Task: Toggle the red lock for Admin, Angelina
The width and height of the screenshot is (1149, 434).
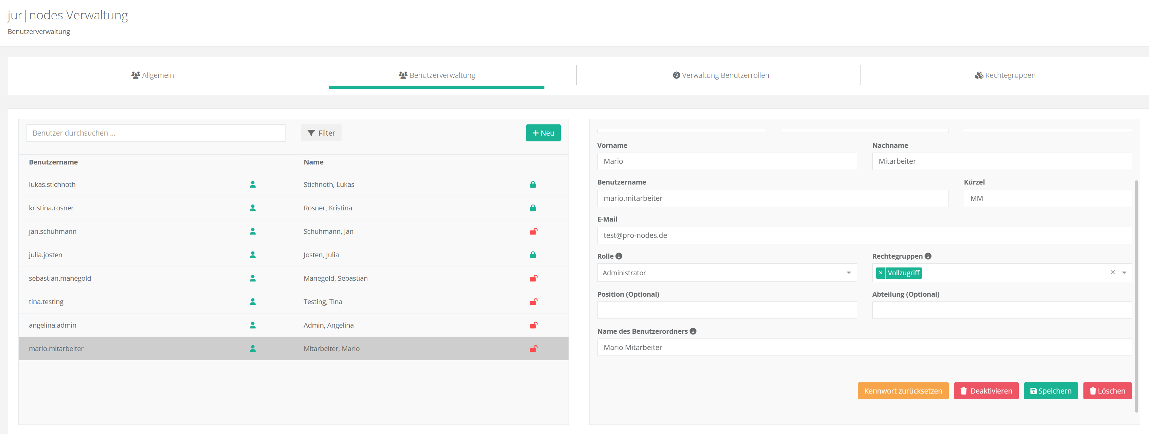Action: [533, 325]
